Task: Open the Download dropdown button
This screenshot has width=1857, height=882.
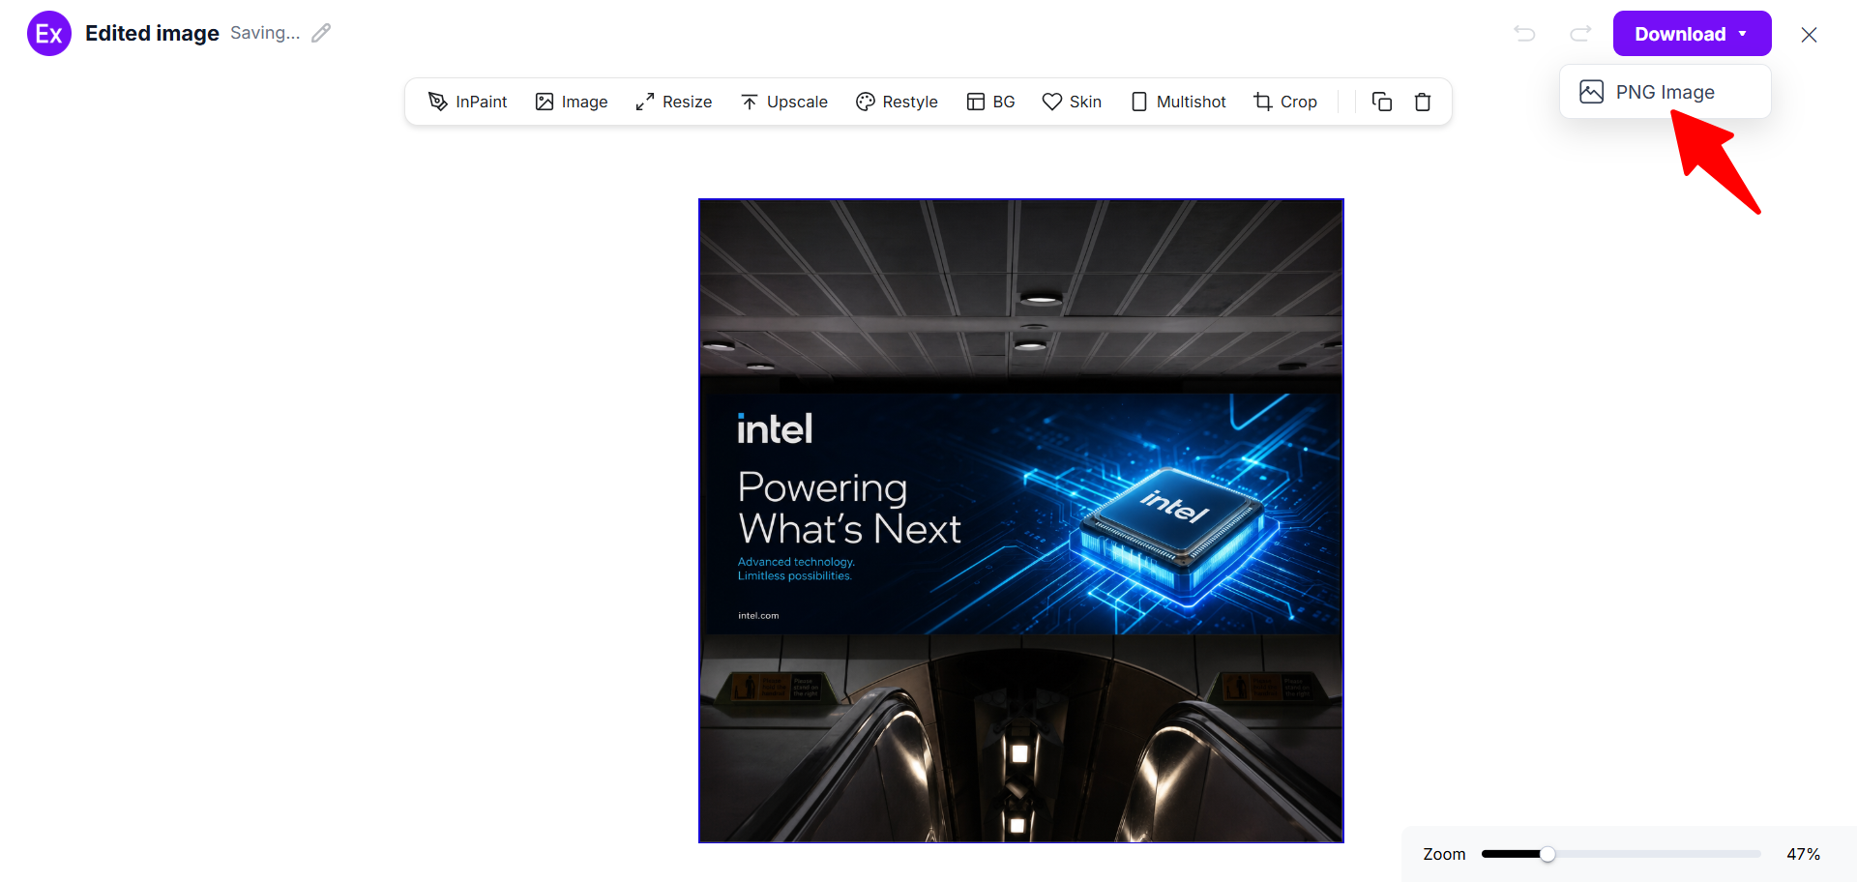Action: [1692, 34]
